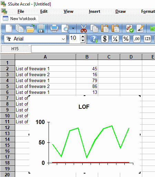Click the H15 cell reference box
Image resolution: width=155 pixels, height=177 pixels.
pos(15,49)
